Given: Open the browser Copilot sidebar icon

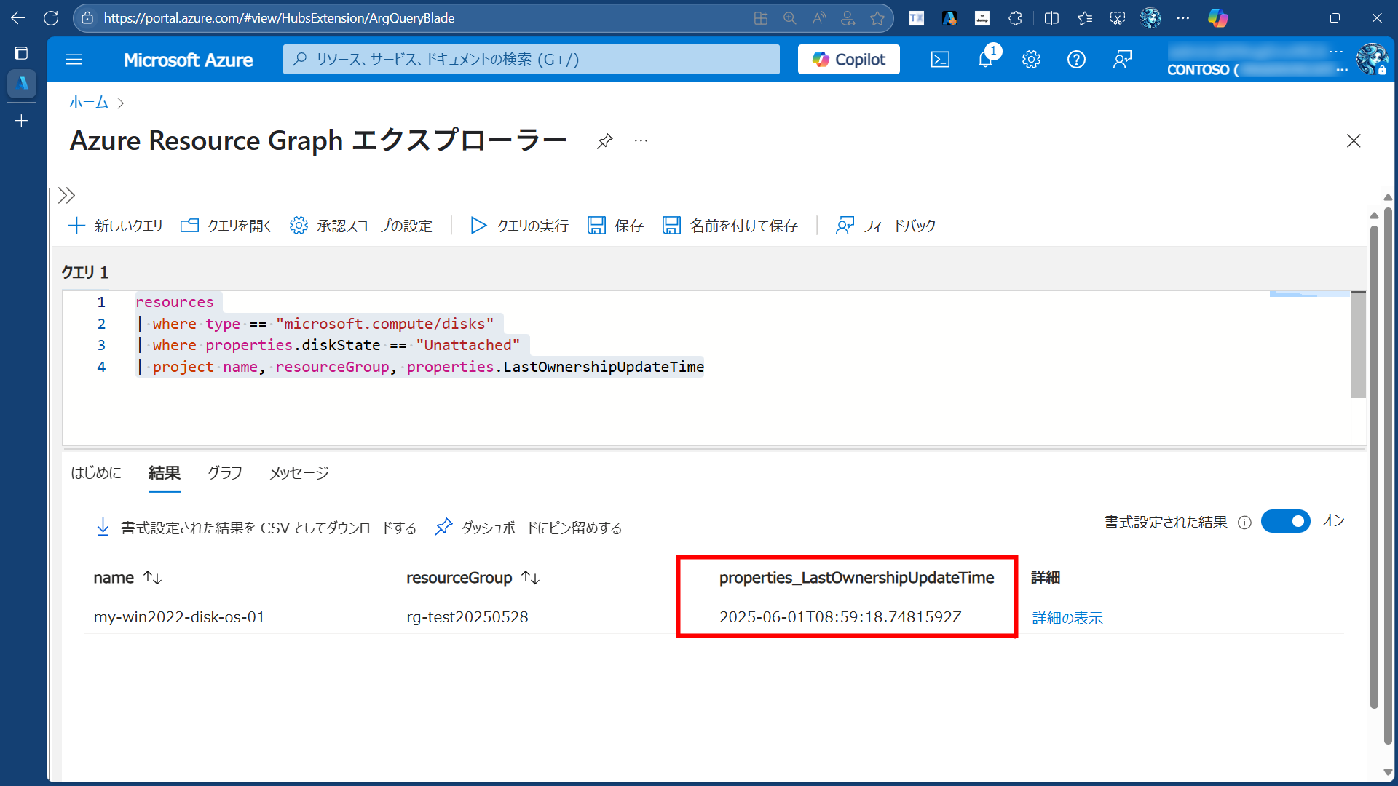Looking at the screenshot, I should (x=1217, y=18).
